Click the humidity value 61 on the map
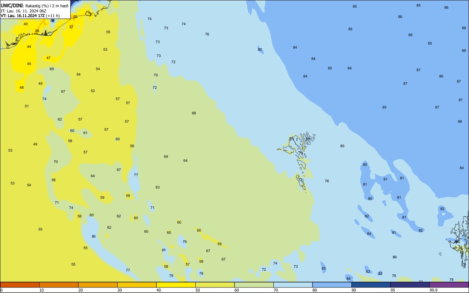Viewport: 469px width, 293px height. [x=85, y=133]
